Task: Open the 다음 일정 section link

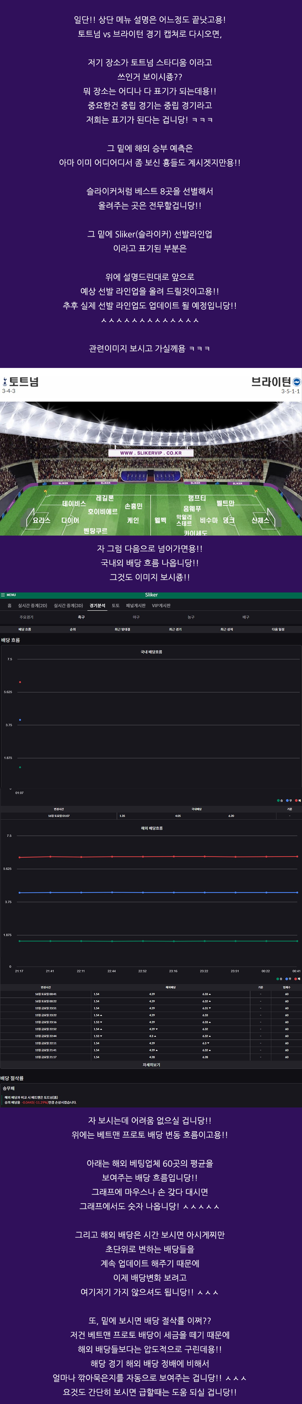Action: (x=278, y=629)
